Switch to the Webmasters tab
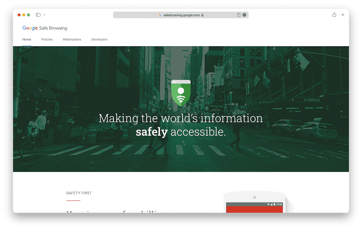 (x=72, y=39)
